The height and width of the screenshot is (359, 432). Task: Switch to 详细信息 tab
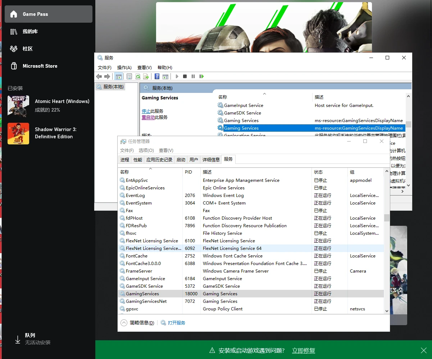[x=211, y=160]
